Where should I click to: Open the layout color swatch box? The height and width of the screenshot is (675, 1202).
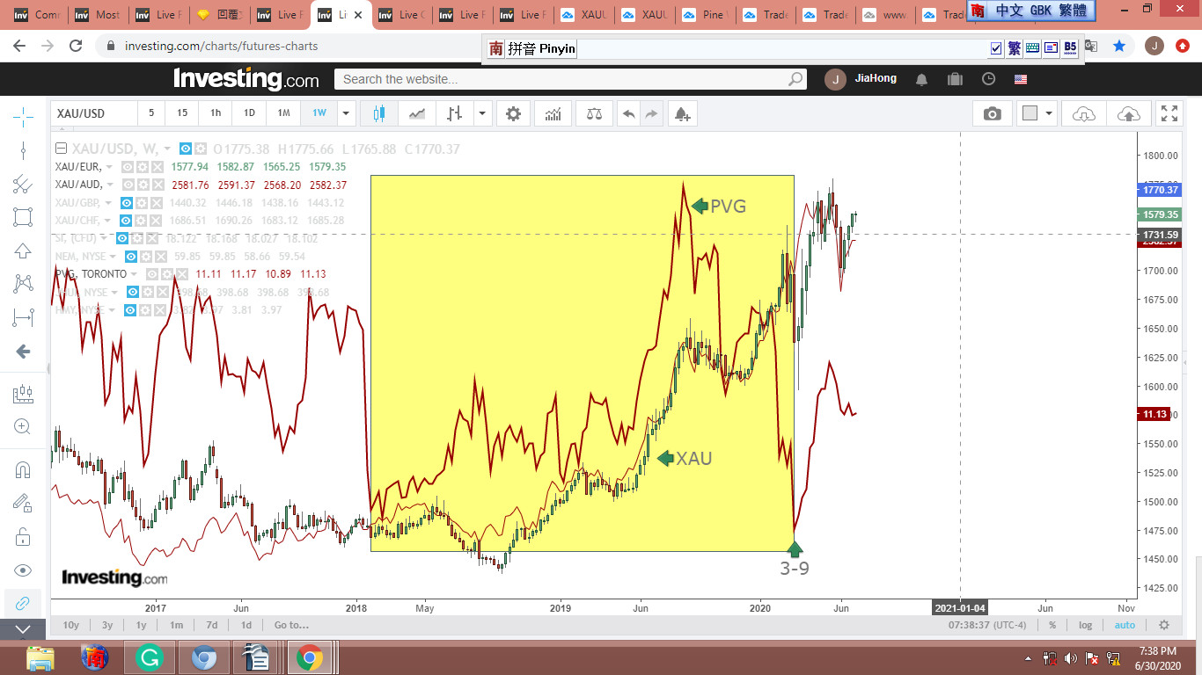coord(1030,113)
